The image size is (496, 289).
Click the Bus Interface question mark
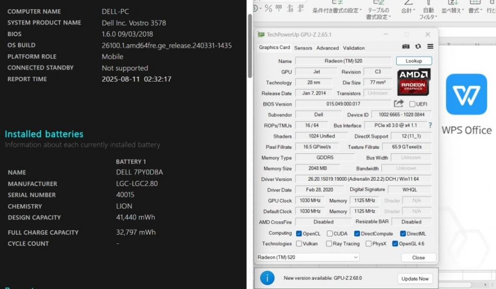click(x=430, y=125)
